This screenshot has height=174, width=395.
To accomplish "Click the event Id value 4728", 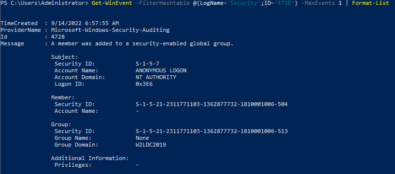I will click(57, 37).
